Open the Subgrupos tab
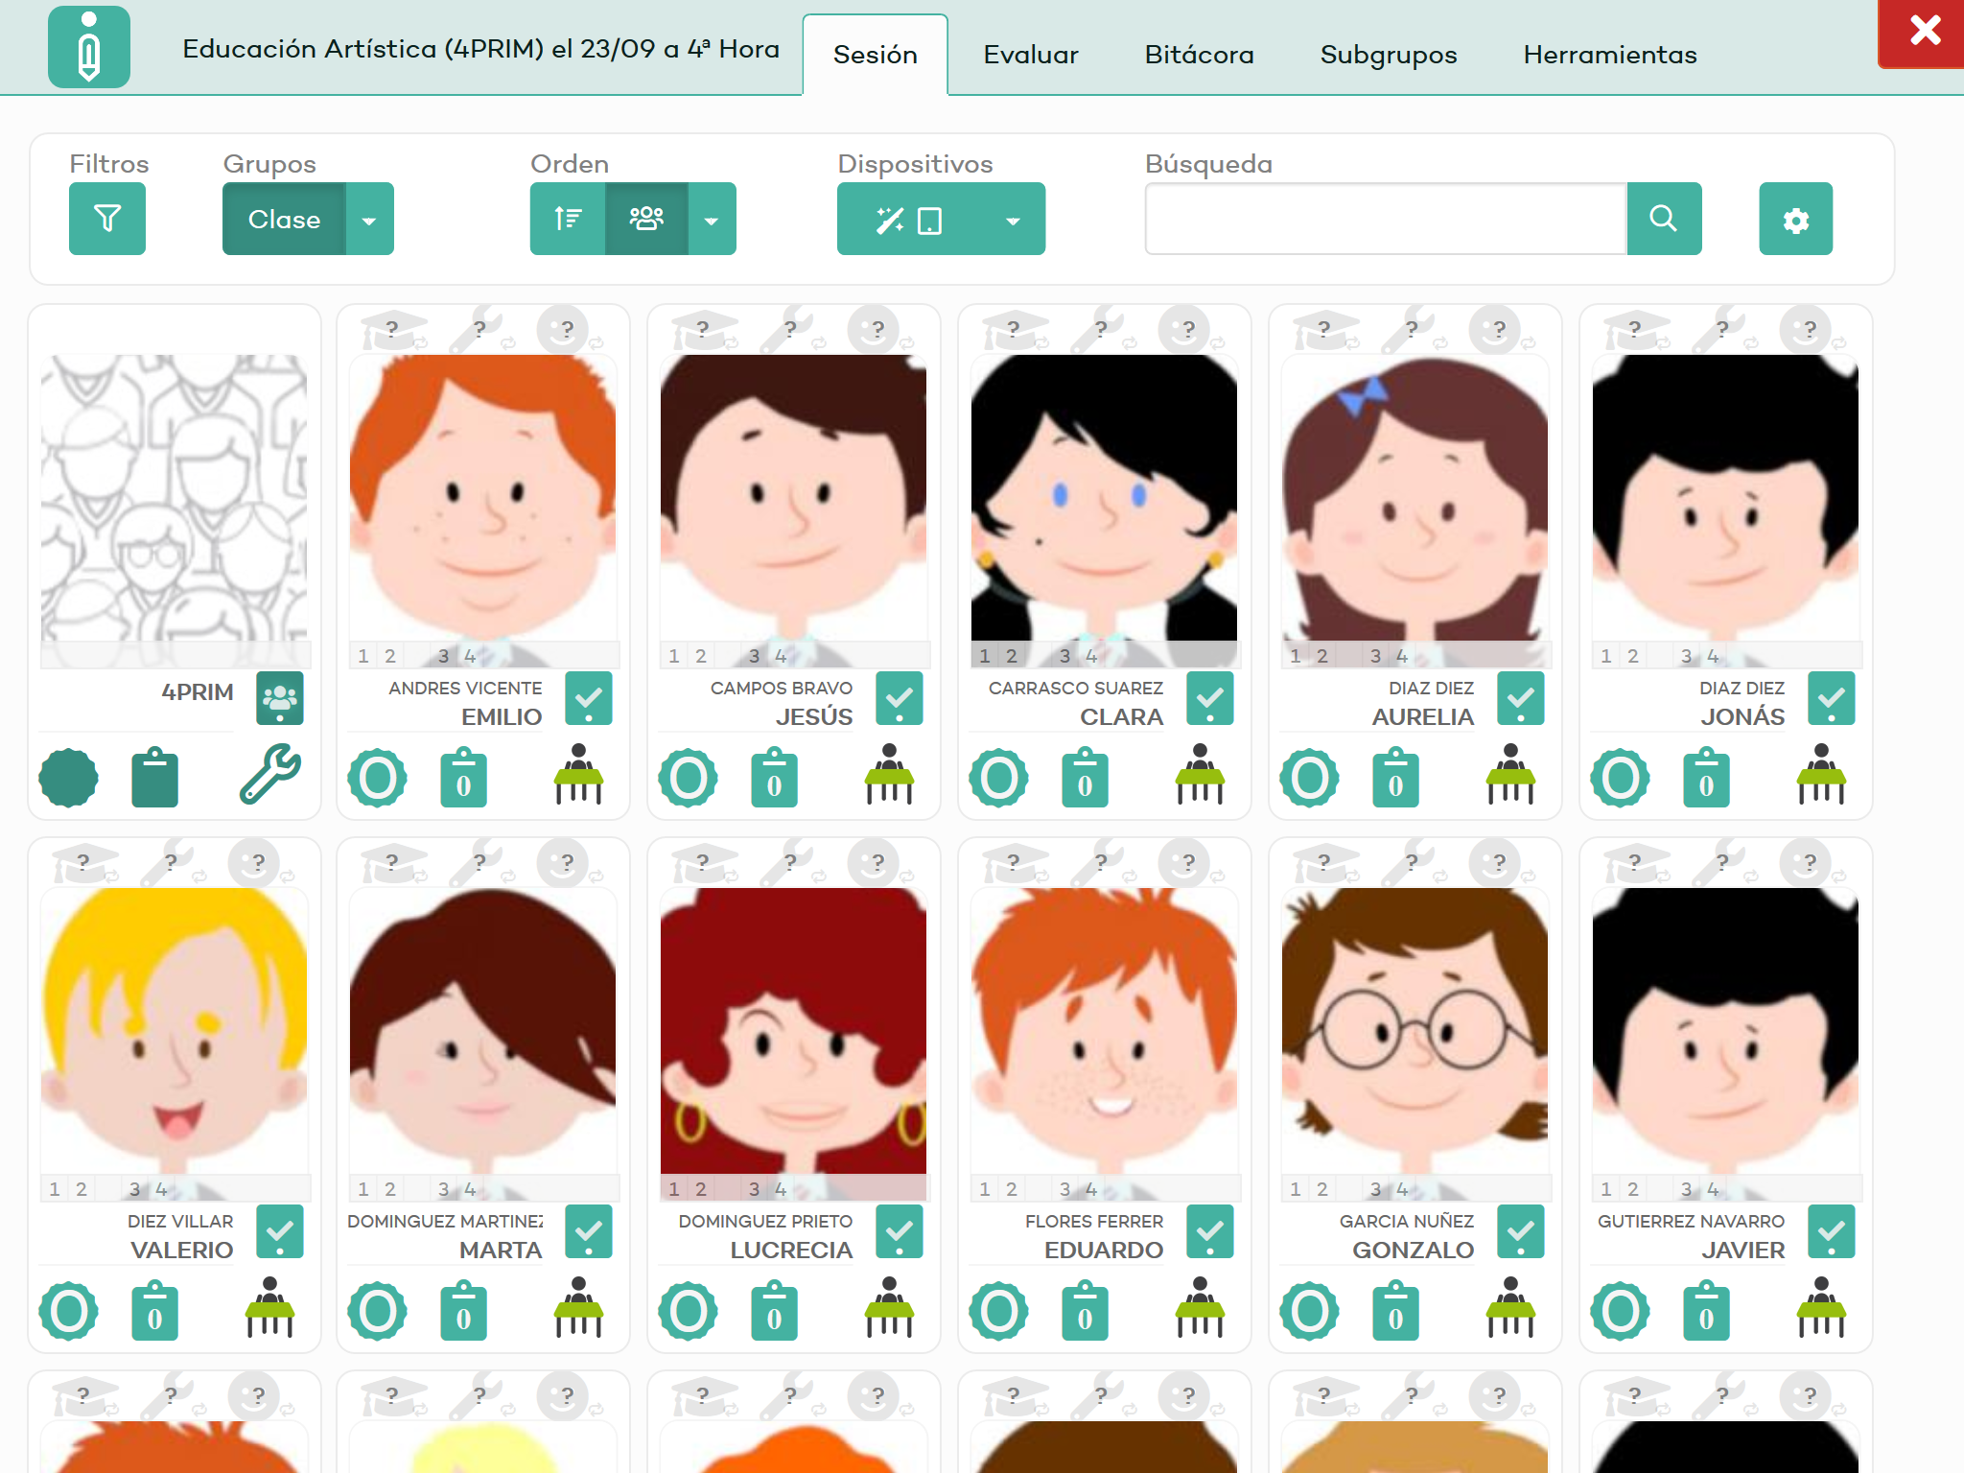1964x1473 pixels. [1388, 55]
